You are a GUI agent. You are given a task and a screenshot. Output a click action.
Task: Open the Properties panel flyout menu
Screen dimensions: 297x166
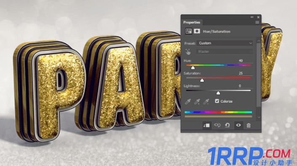click(257, 22)
